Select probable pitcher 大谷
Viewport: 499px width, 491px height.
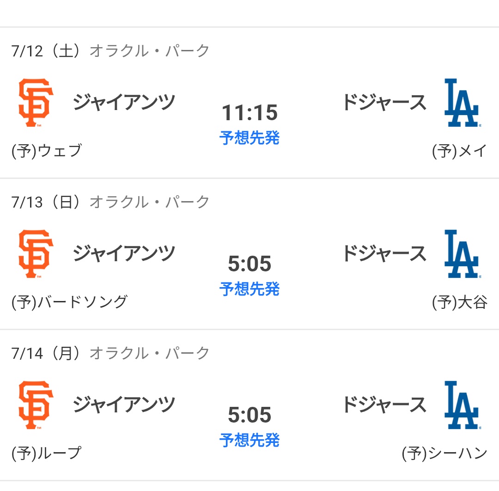pos(460,302)
